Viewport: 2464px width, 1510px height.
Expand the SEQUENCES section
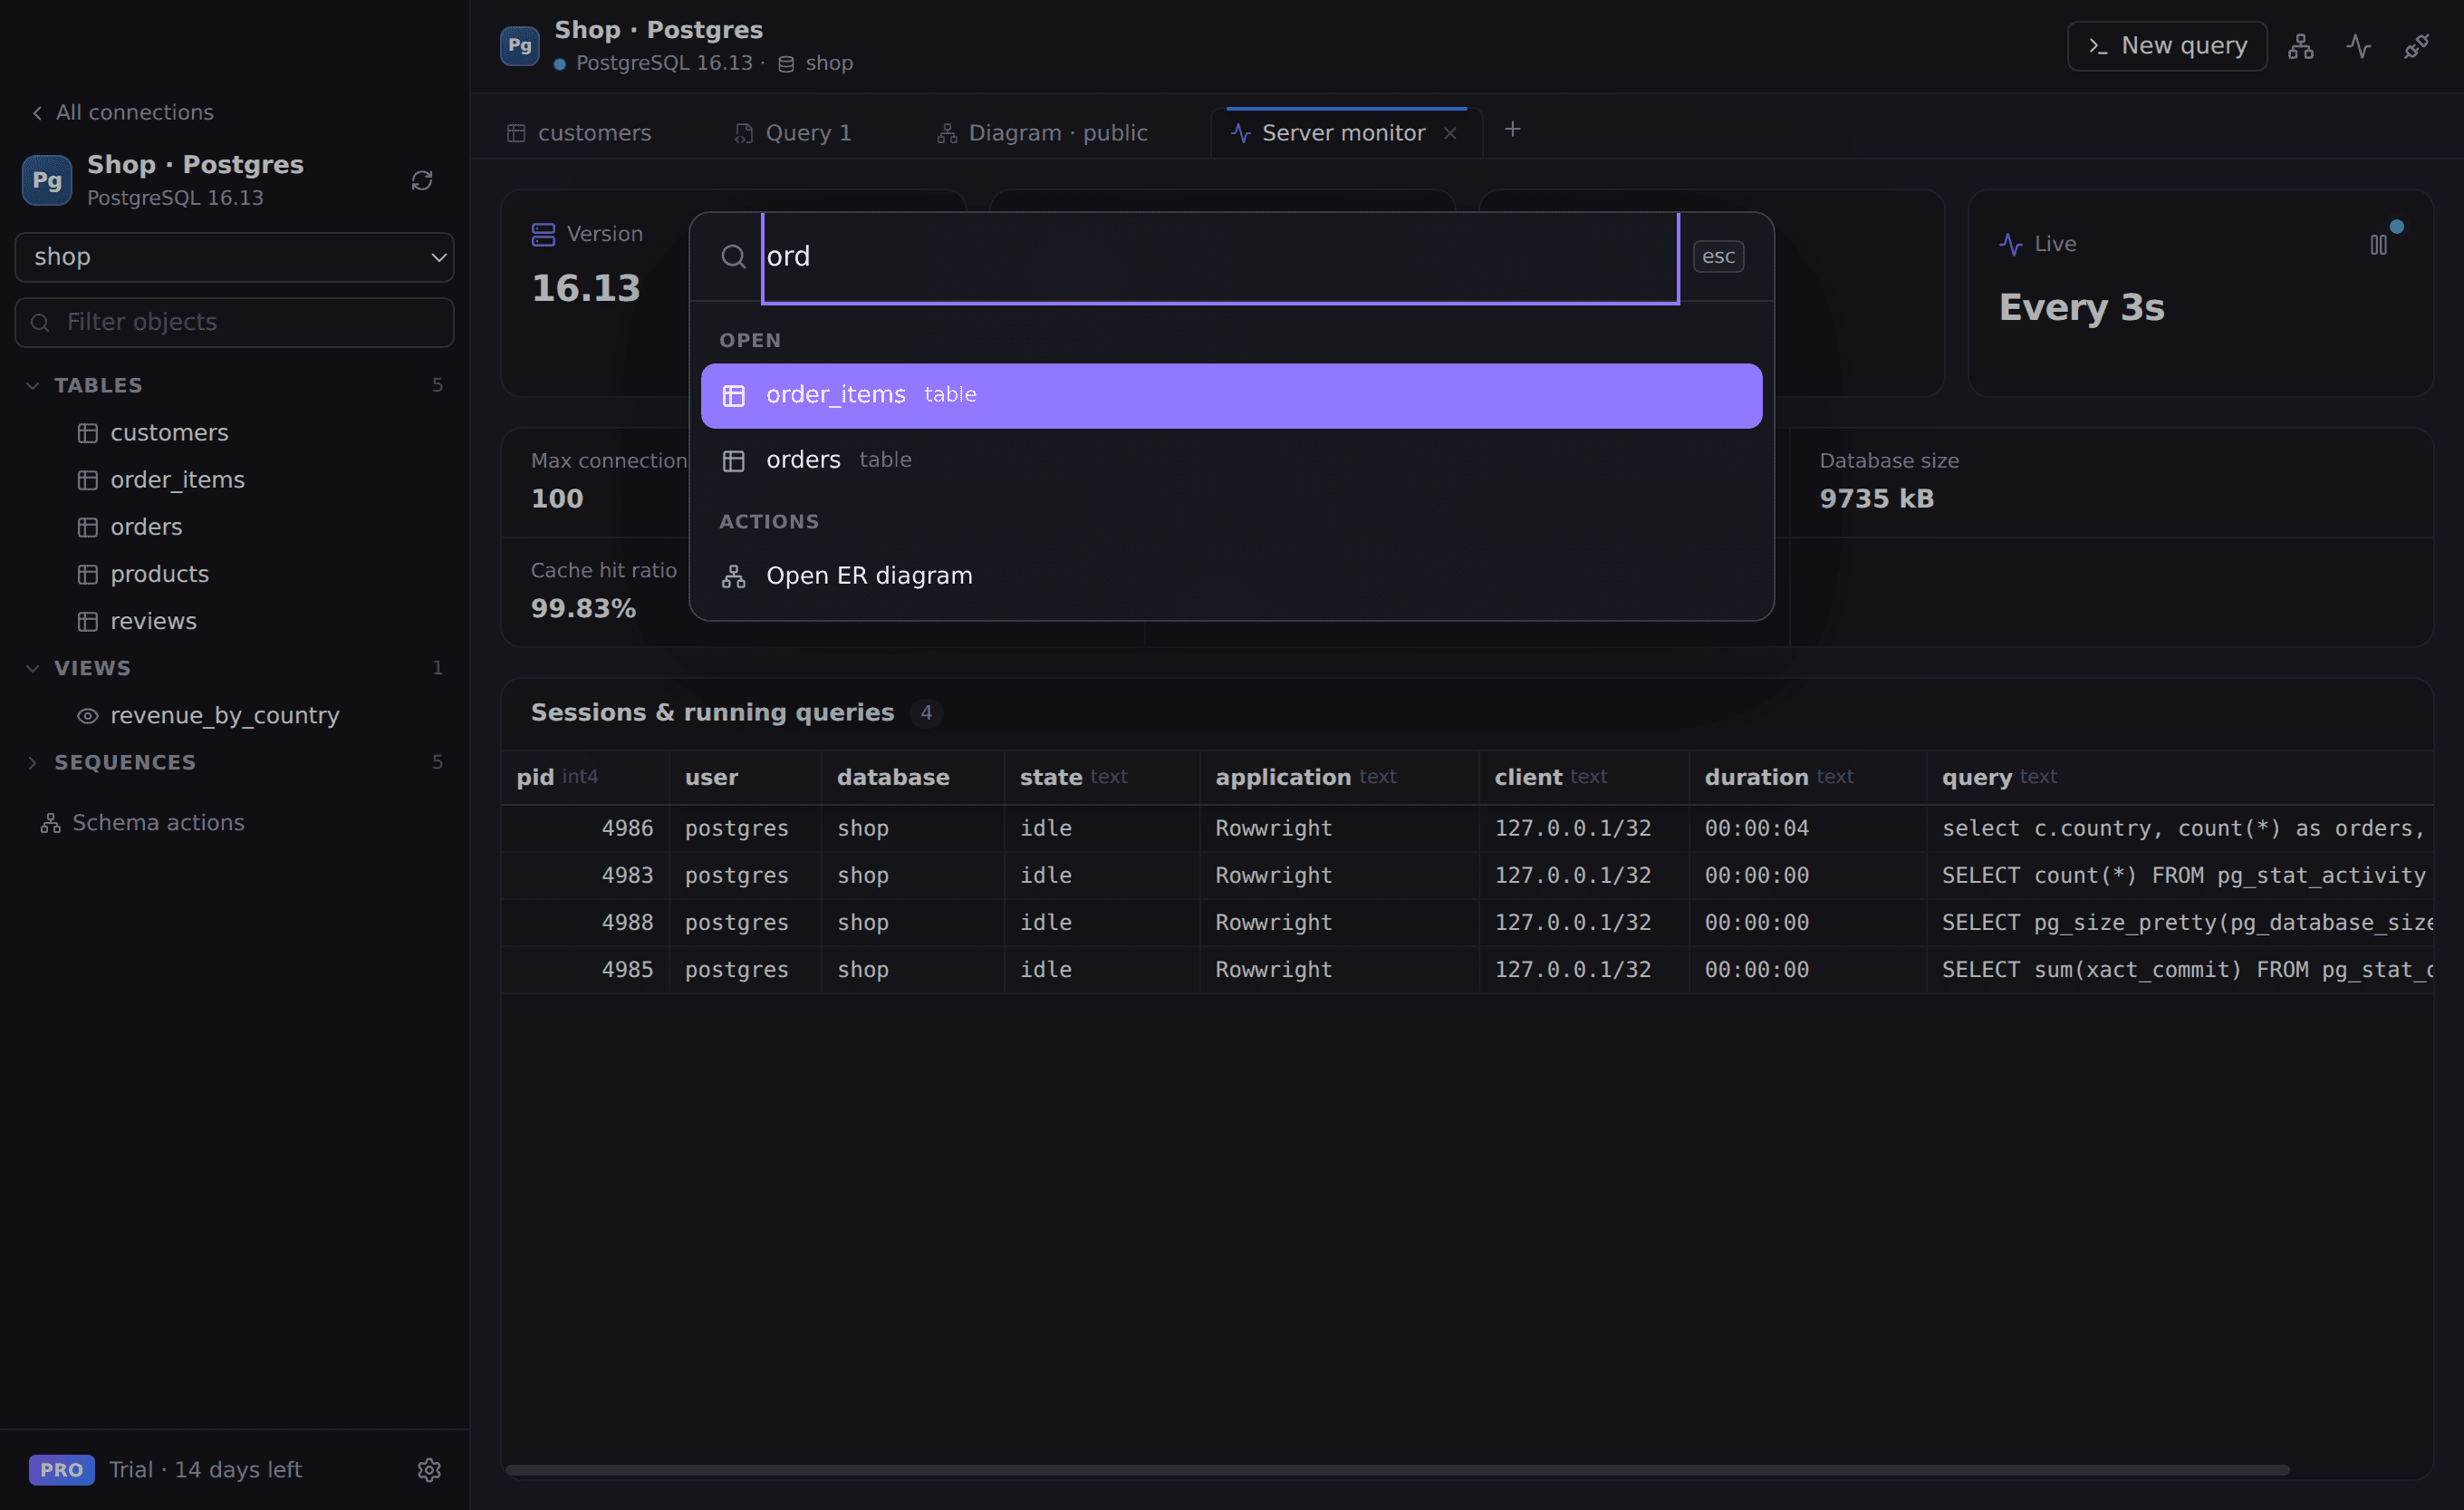32,762
